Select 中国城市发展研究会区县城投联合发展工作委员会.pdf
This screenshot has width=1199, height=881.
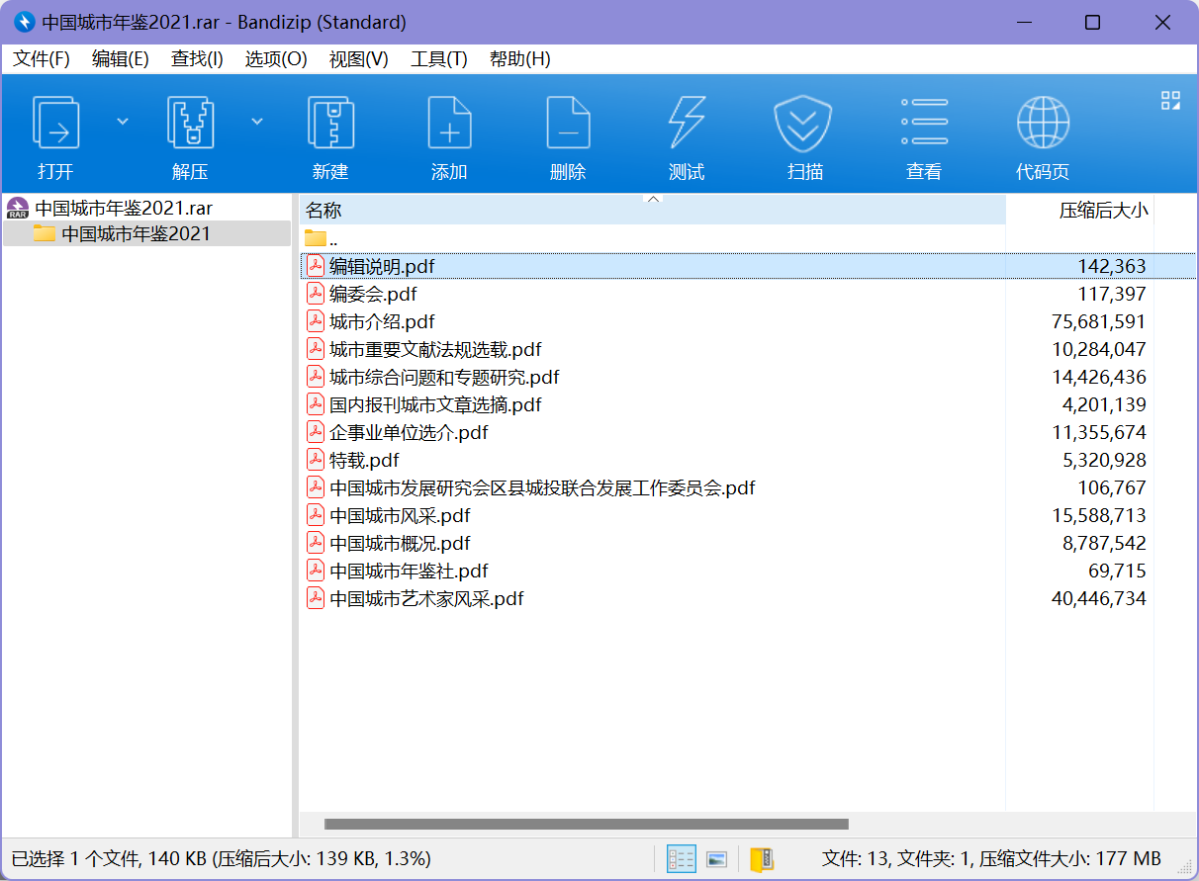tap(542, 487)
